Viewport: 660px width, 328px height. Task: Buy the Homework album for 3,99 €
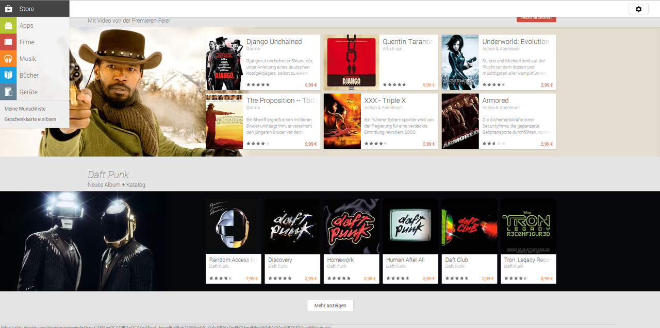coord(370,279)
